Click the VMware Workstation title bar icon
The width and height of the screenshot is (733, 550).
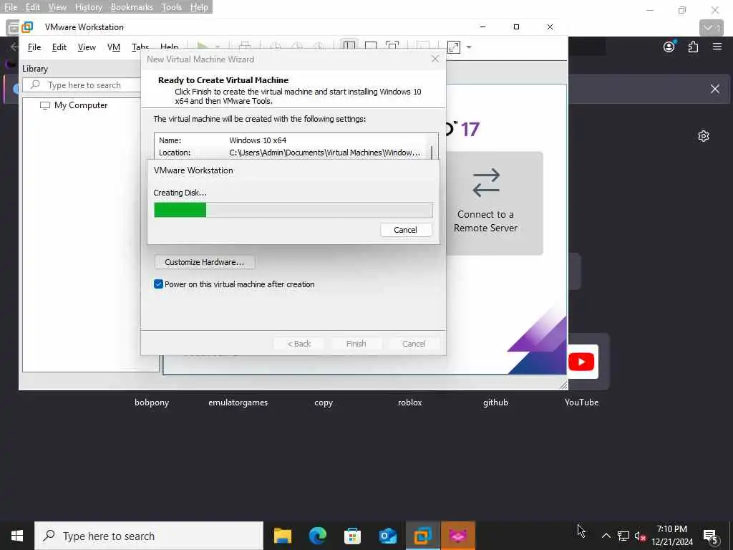(x=27, y=27)
